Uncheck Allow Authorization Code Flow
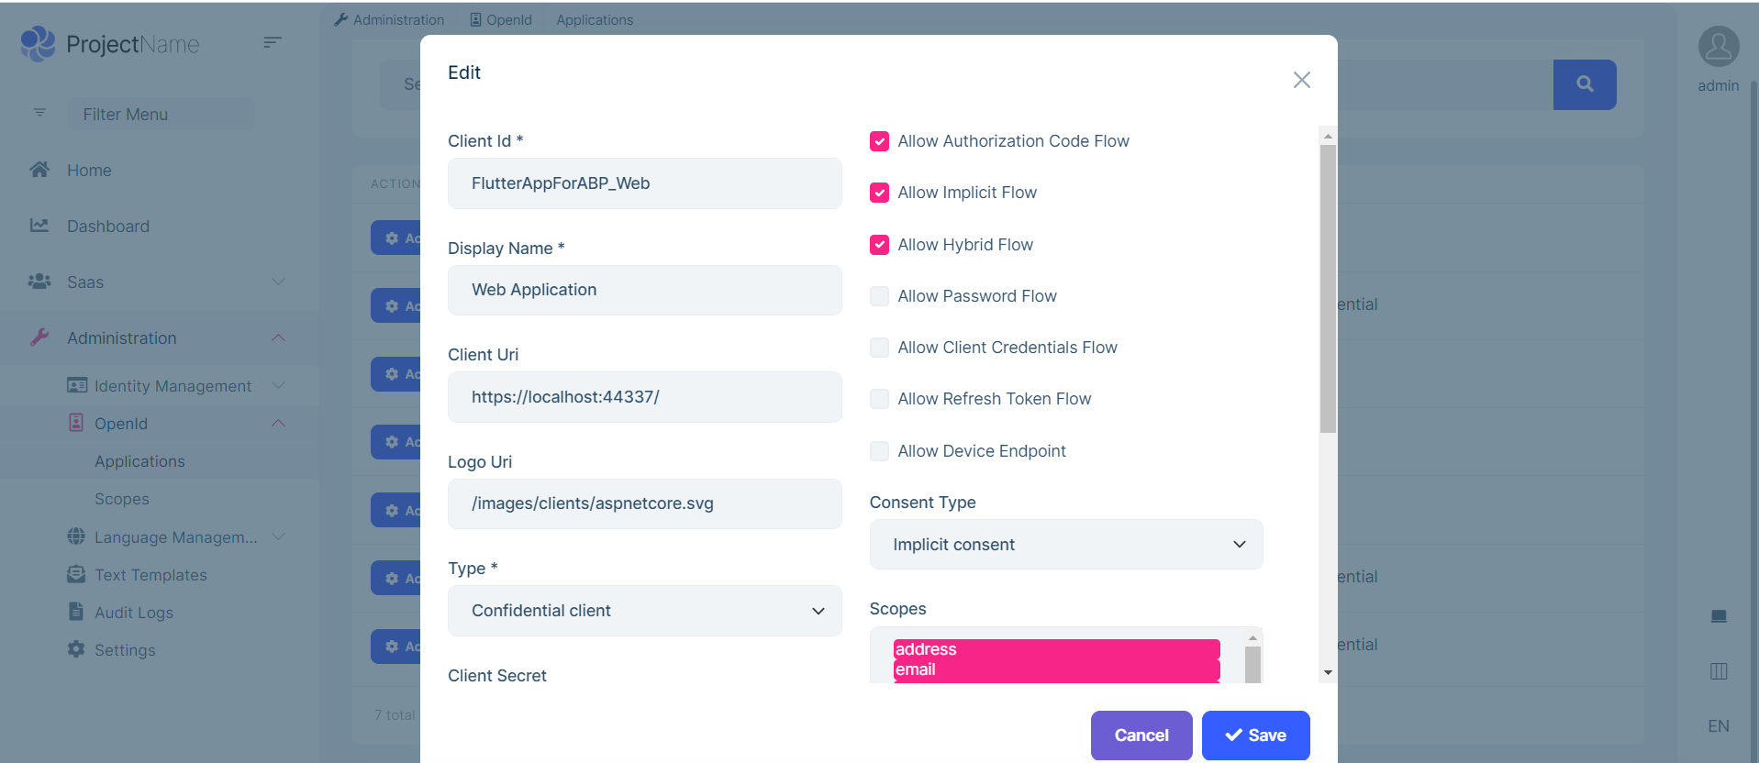The height and width of the screenshot is (763, 1759). click(879, 141)
